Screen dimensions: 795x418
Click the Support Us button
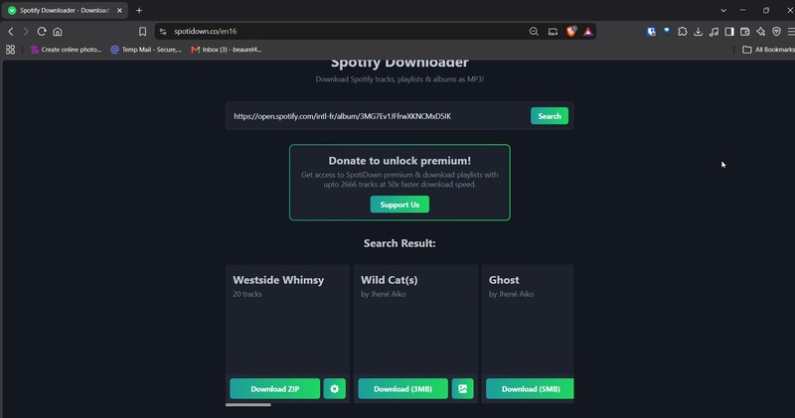coord(399,205)
